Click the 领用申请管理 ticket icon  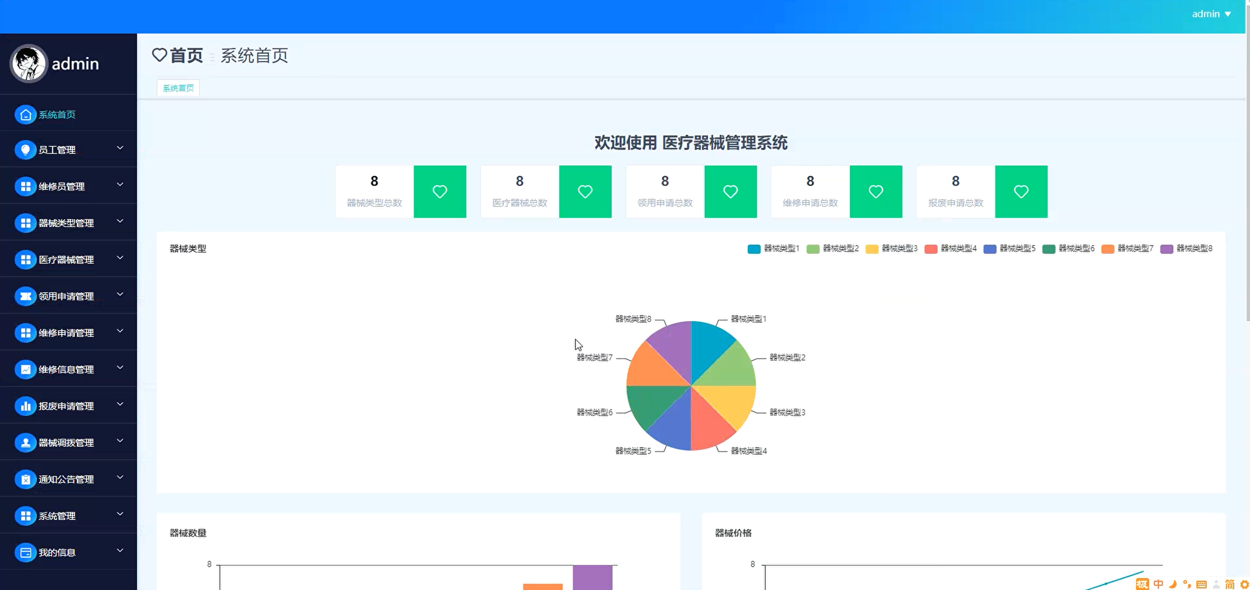(26, 296)
